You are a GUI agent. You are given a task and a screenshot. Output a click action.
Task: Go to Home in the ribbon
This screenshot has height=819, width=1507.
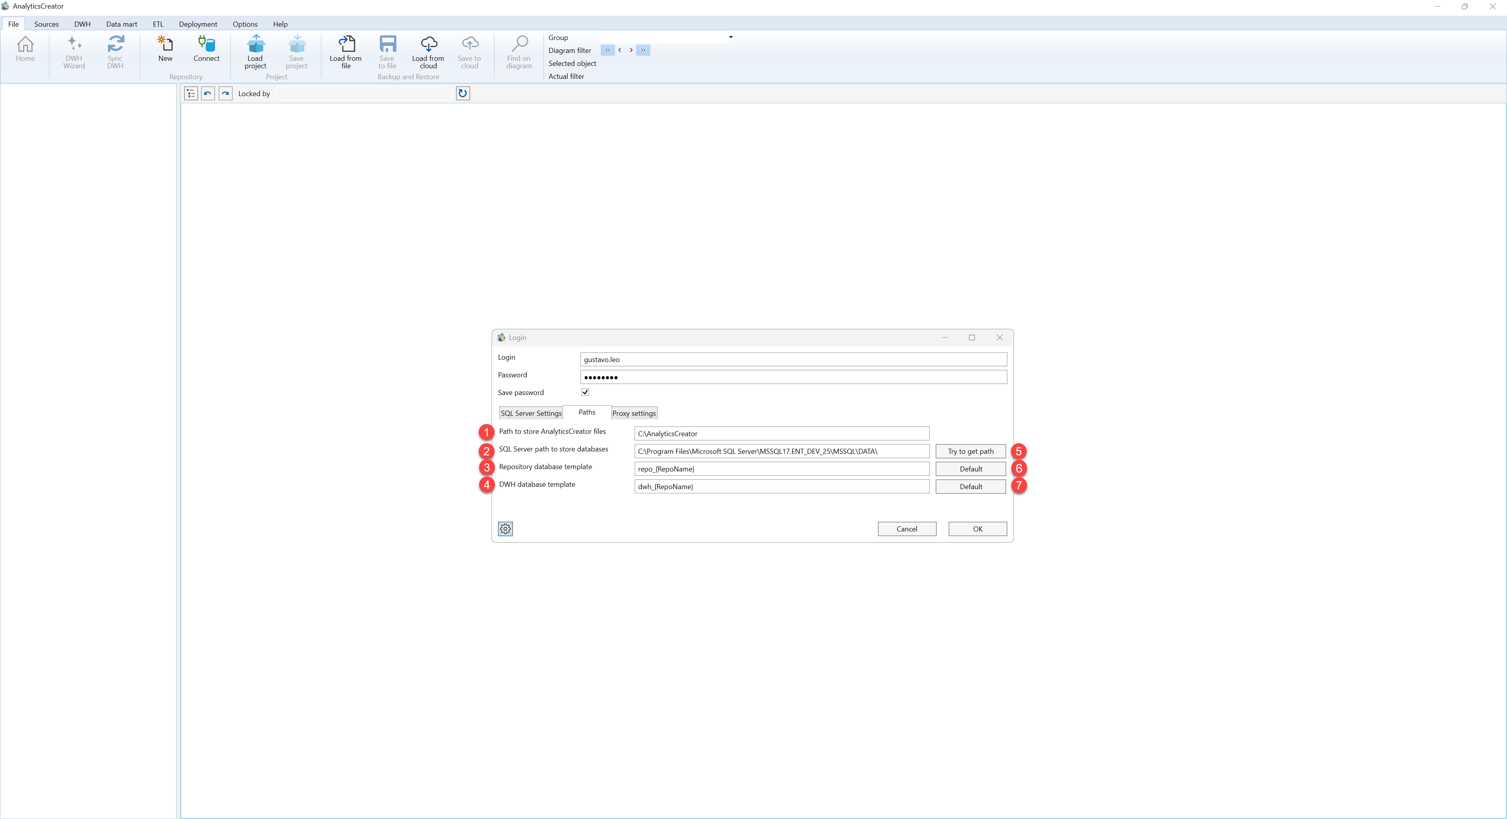[x=25, y=49]
